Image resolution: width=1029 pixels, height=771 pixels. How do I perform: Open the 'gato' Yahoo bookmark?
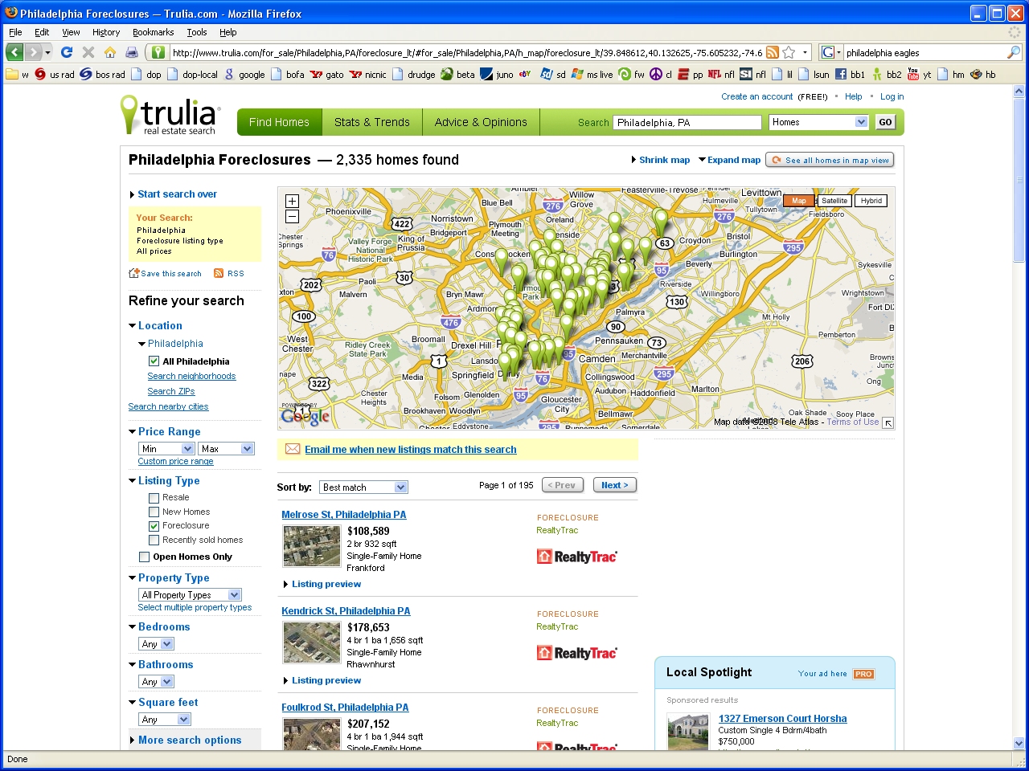(326, 74)
